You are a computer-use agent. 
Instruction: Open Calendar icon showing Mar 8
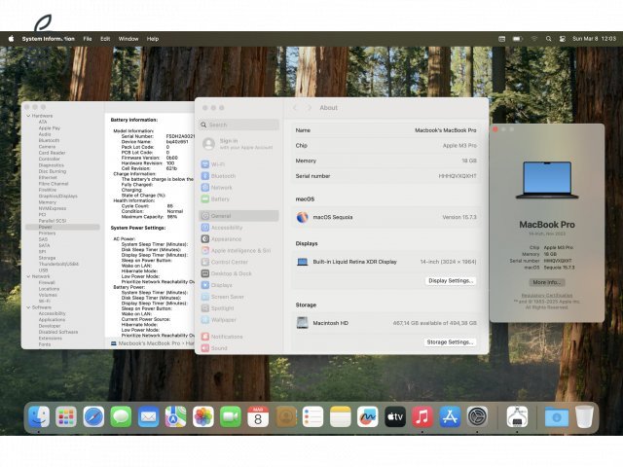pyautogui.click(x=258, y=416)
